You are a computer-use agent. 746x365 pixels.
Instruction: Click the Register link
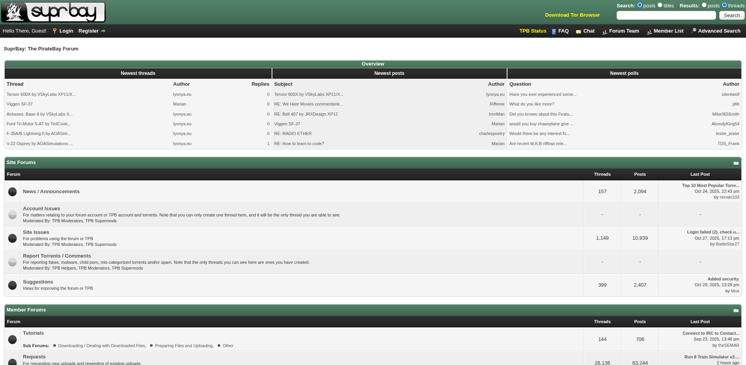point(89,31)
